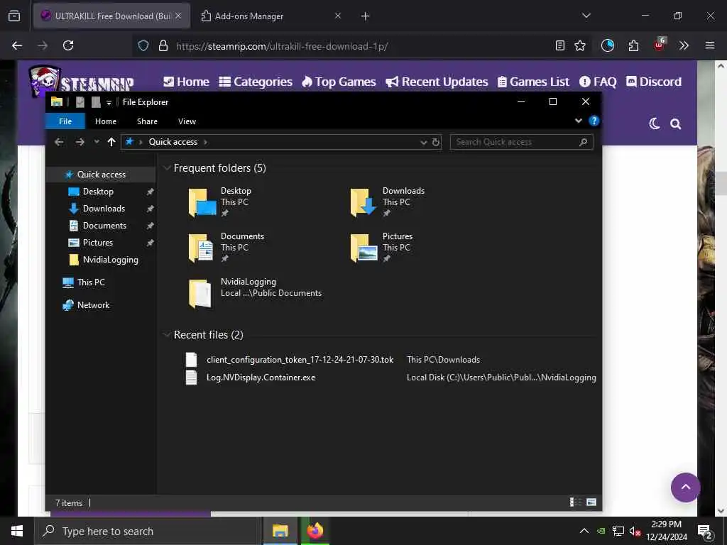Image resolution: width=727 pixels, height=545 pixels.
Task: Select This PC in navigation pane
Action: pyautogui.click(x=91, y=282)
